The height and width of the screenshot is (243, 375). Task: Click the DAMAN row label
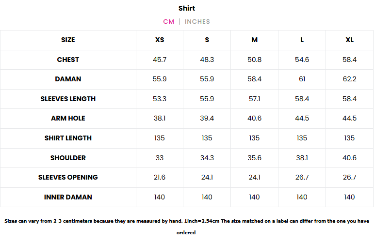[x=68, y=79]
